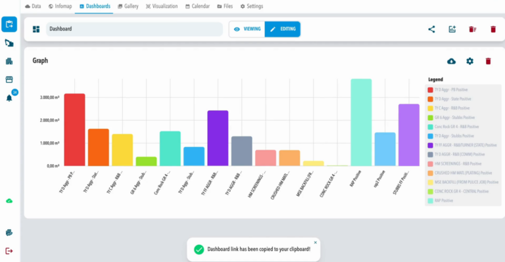505x262 pixels.
Task: Delete the Graph widget with trash icon
Action: tap(489, 61)
